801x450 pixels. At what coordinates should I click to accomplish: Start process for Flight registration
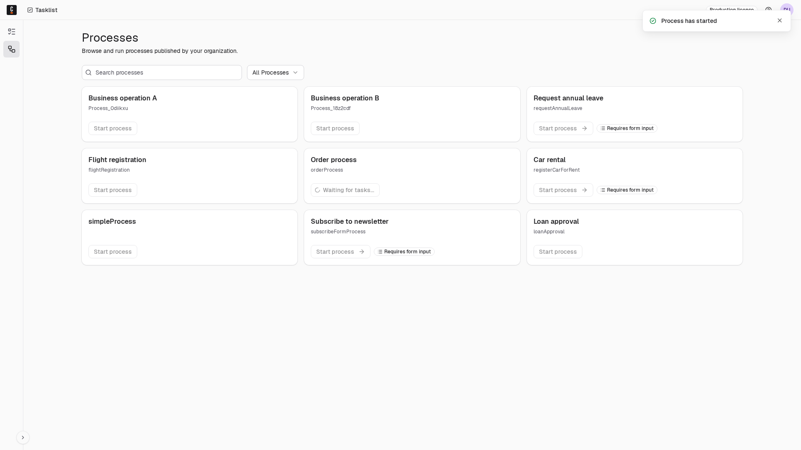pos(113,190)
